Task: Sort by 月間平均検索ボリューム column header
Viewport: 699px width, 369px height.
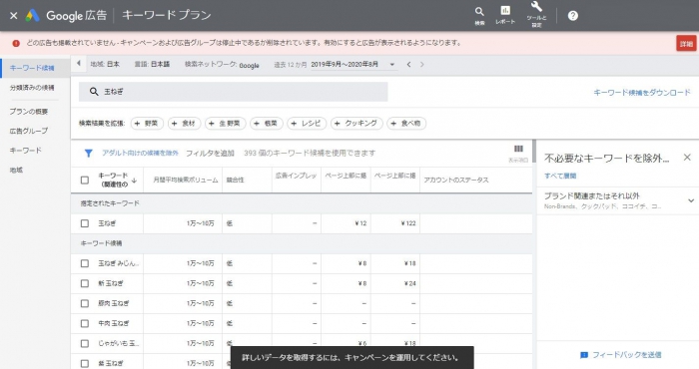Action: (x=186, y=180)
